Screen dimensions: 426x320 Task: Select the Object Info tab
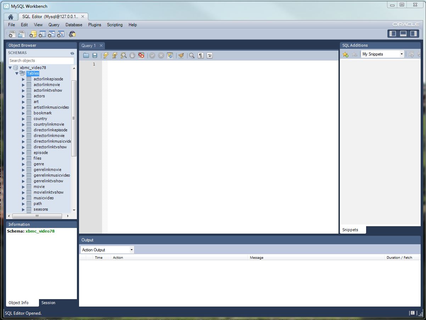tap(18, 303)
